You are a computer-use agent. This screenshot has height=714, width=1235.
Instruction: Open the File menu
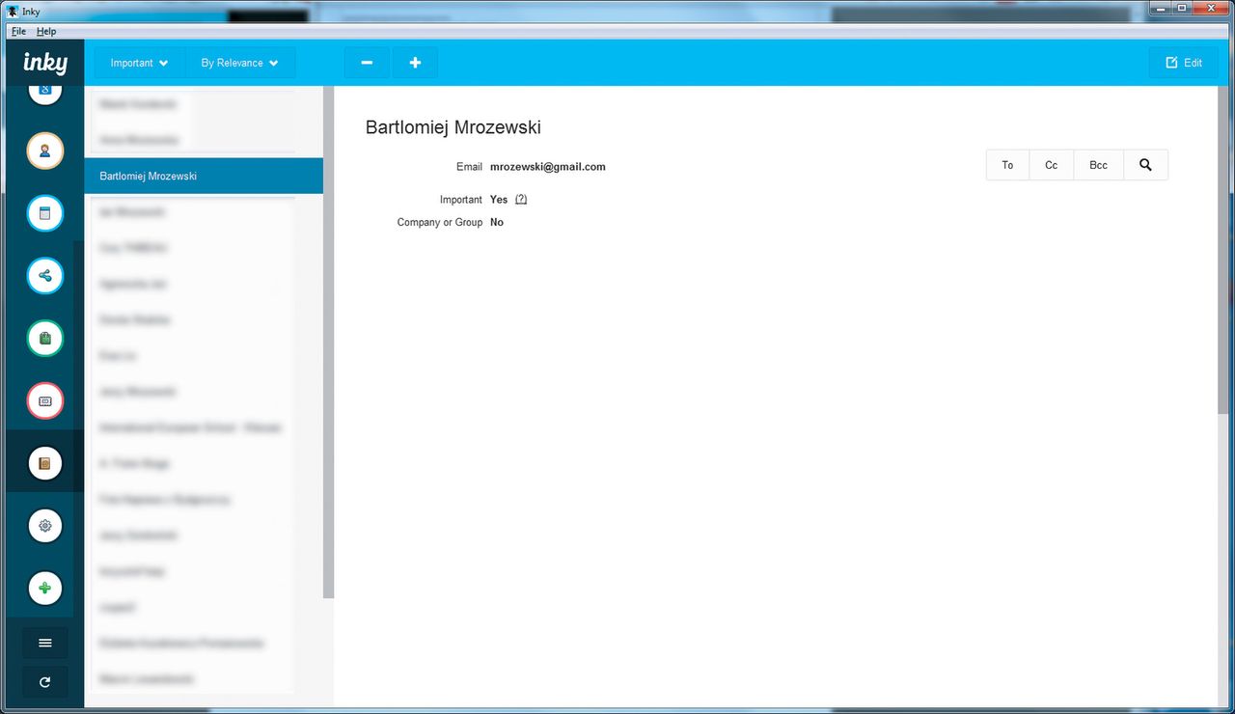pos(18,32)
